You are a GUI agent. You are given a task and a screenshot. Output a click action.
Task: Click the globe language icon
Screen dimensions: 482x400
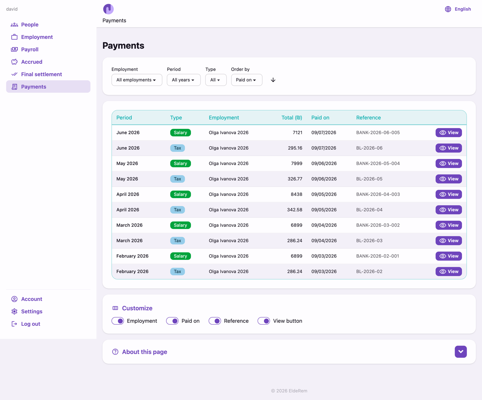click(448, 9)
